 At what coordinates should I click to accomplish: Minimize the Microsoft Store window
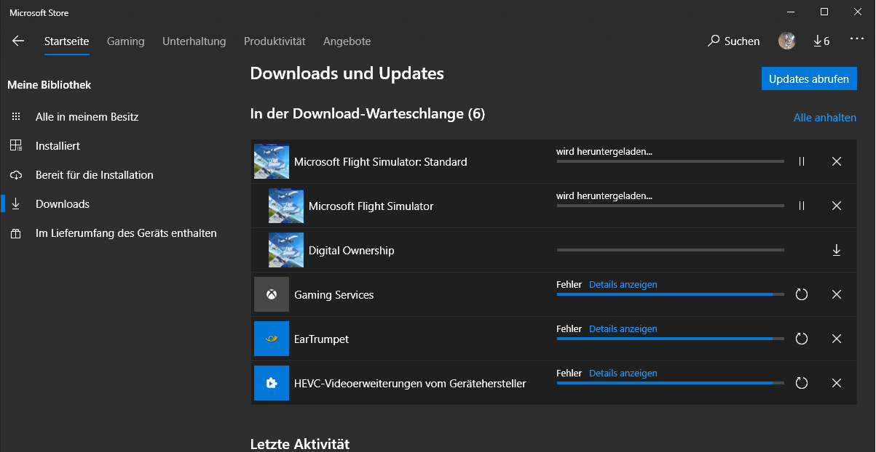(x=790, y=12)
